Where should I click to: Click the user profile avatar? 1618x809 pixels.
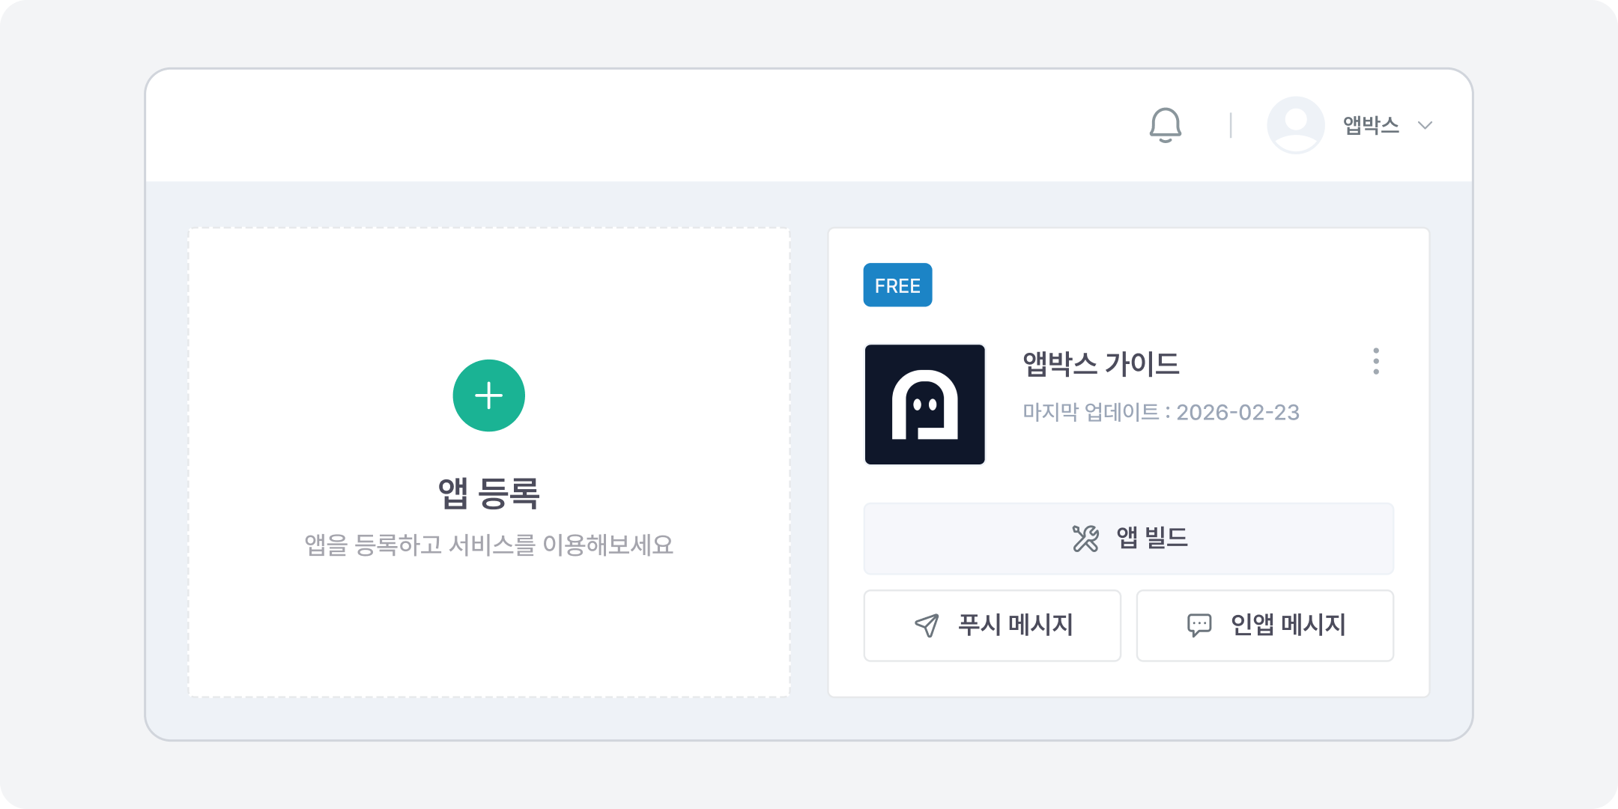coord(1296,125)
